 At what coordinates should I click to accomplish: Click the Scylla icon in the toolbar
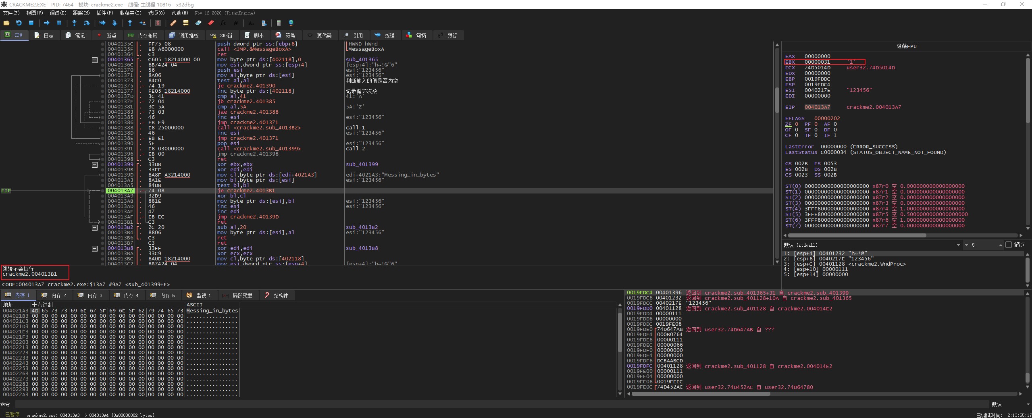[158, 23]
